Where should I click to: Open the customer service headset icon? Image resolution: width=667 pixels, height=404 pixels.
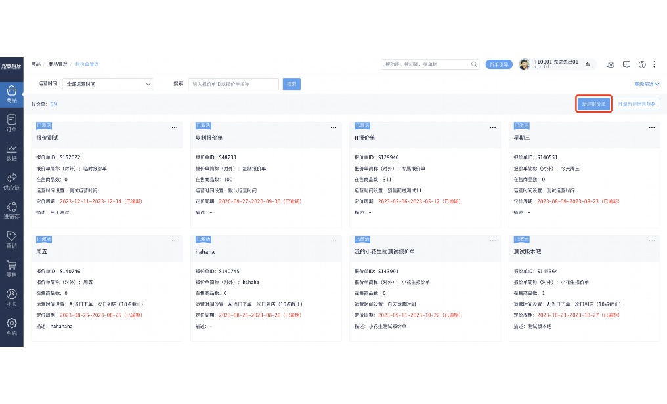click(x=611, y=64)
